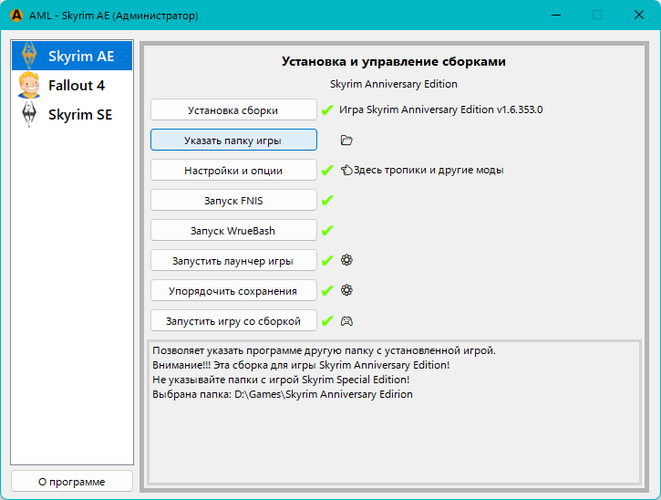Click the Указать папку игры button
661x500 pixels.
click(233, 141)
